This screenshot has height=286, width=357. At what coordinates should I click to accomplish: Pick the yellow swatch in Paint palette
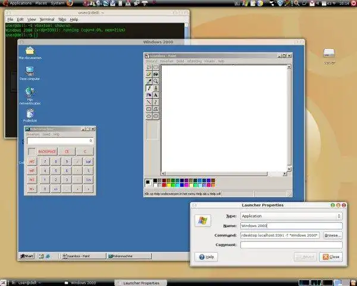[x=168, y=185]
